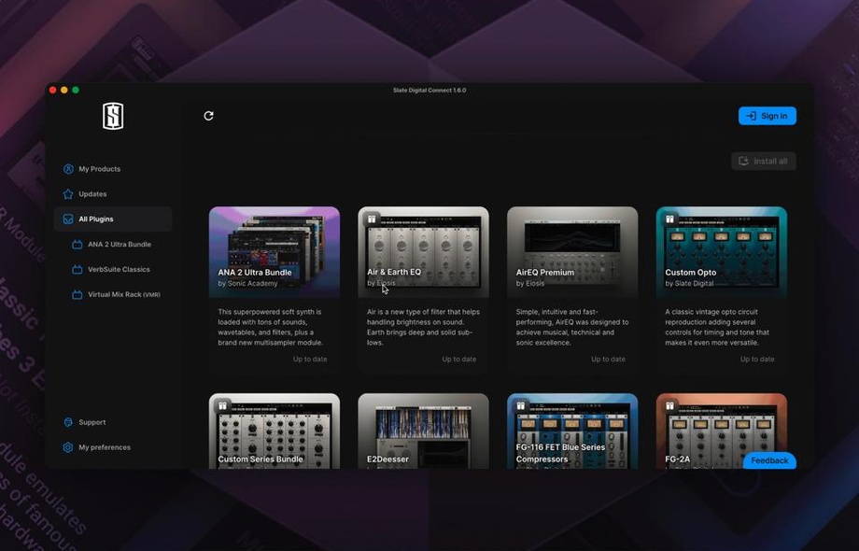Click ANA 2 Ultra Bundle description text
The height and width of the screenshot is (551, 859).
pos(271,327)
